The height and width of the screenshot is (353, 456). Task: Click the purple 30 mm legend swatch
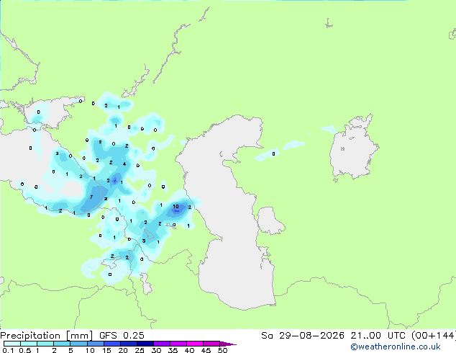coord(162,344)
